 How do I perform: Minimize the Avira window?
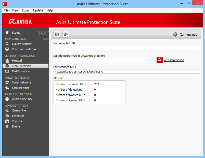click(182, 3)
